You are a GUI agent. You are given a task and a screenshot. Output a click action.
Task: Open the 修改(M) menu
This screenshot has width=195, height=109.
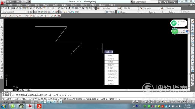point(83,5)
